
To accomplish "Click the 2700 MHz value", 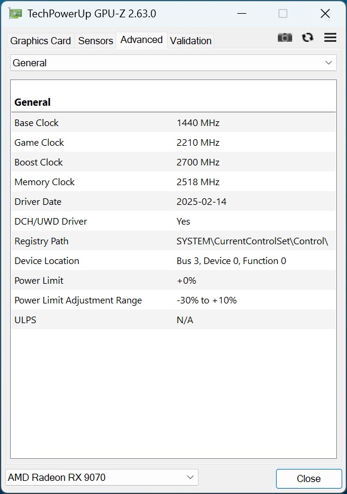I will pos(198,162).
